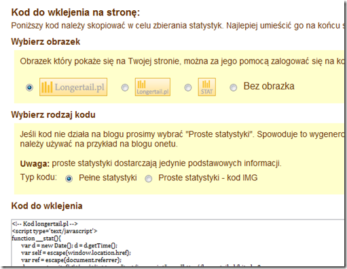347x269 pixels.
Task: Click the 'Wybierz rodzaj kodu' heading
Action: (53, 115)
